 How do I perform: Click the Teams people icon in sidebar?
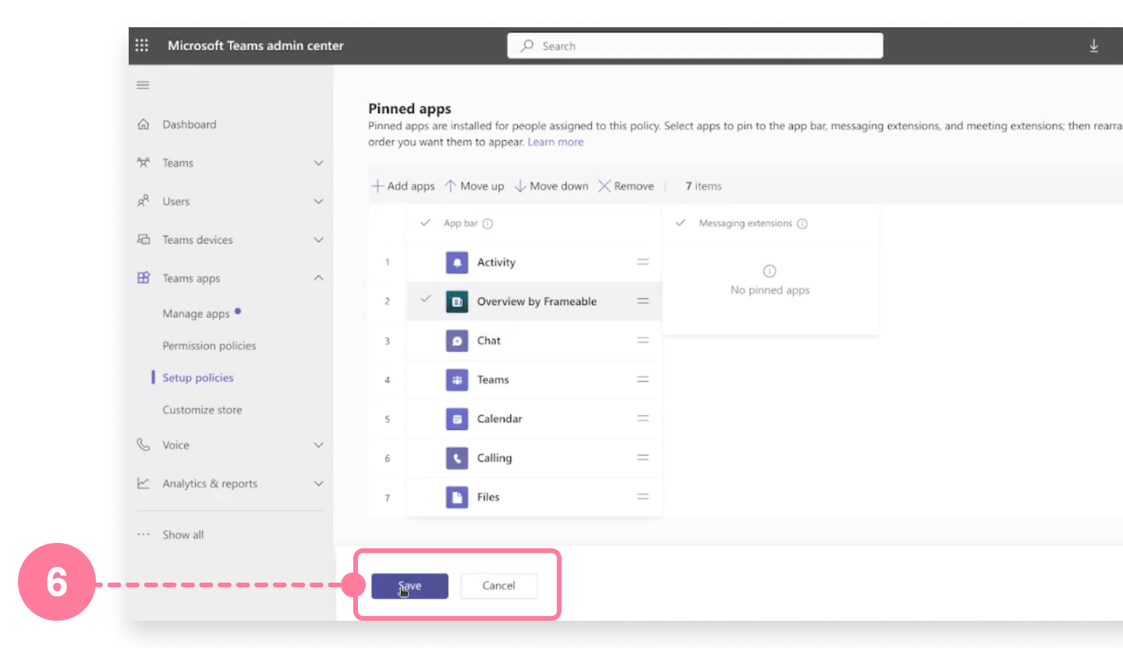coord(143,163)
